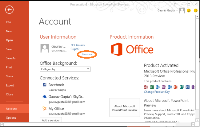The height and width of the screenshot is (127, 200).
Task: Open the Gaurav Gupta account dropdown arrow
Action: point(177,10)
